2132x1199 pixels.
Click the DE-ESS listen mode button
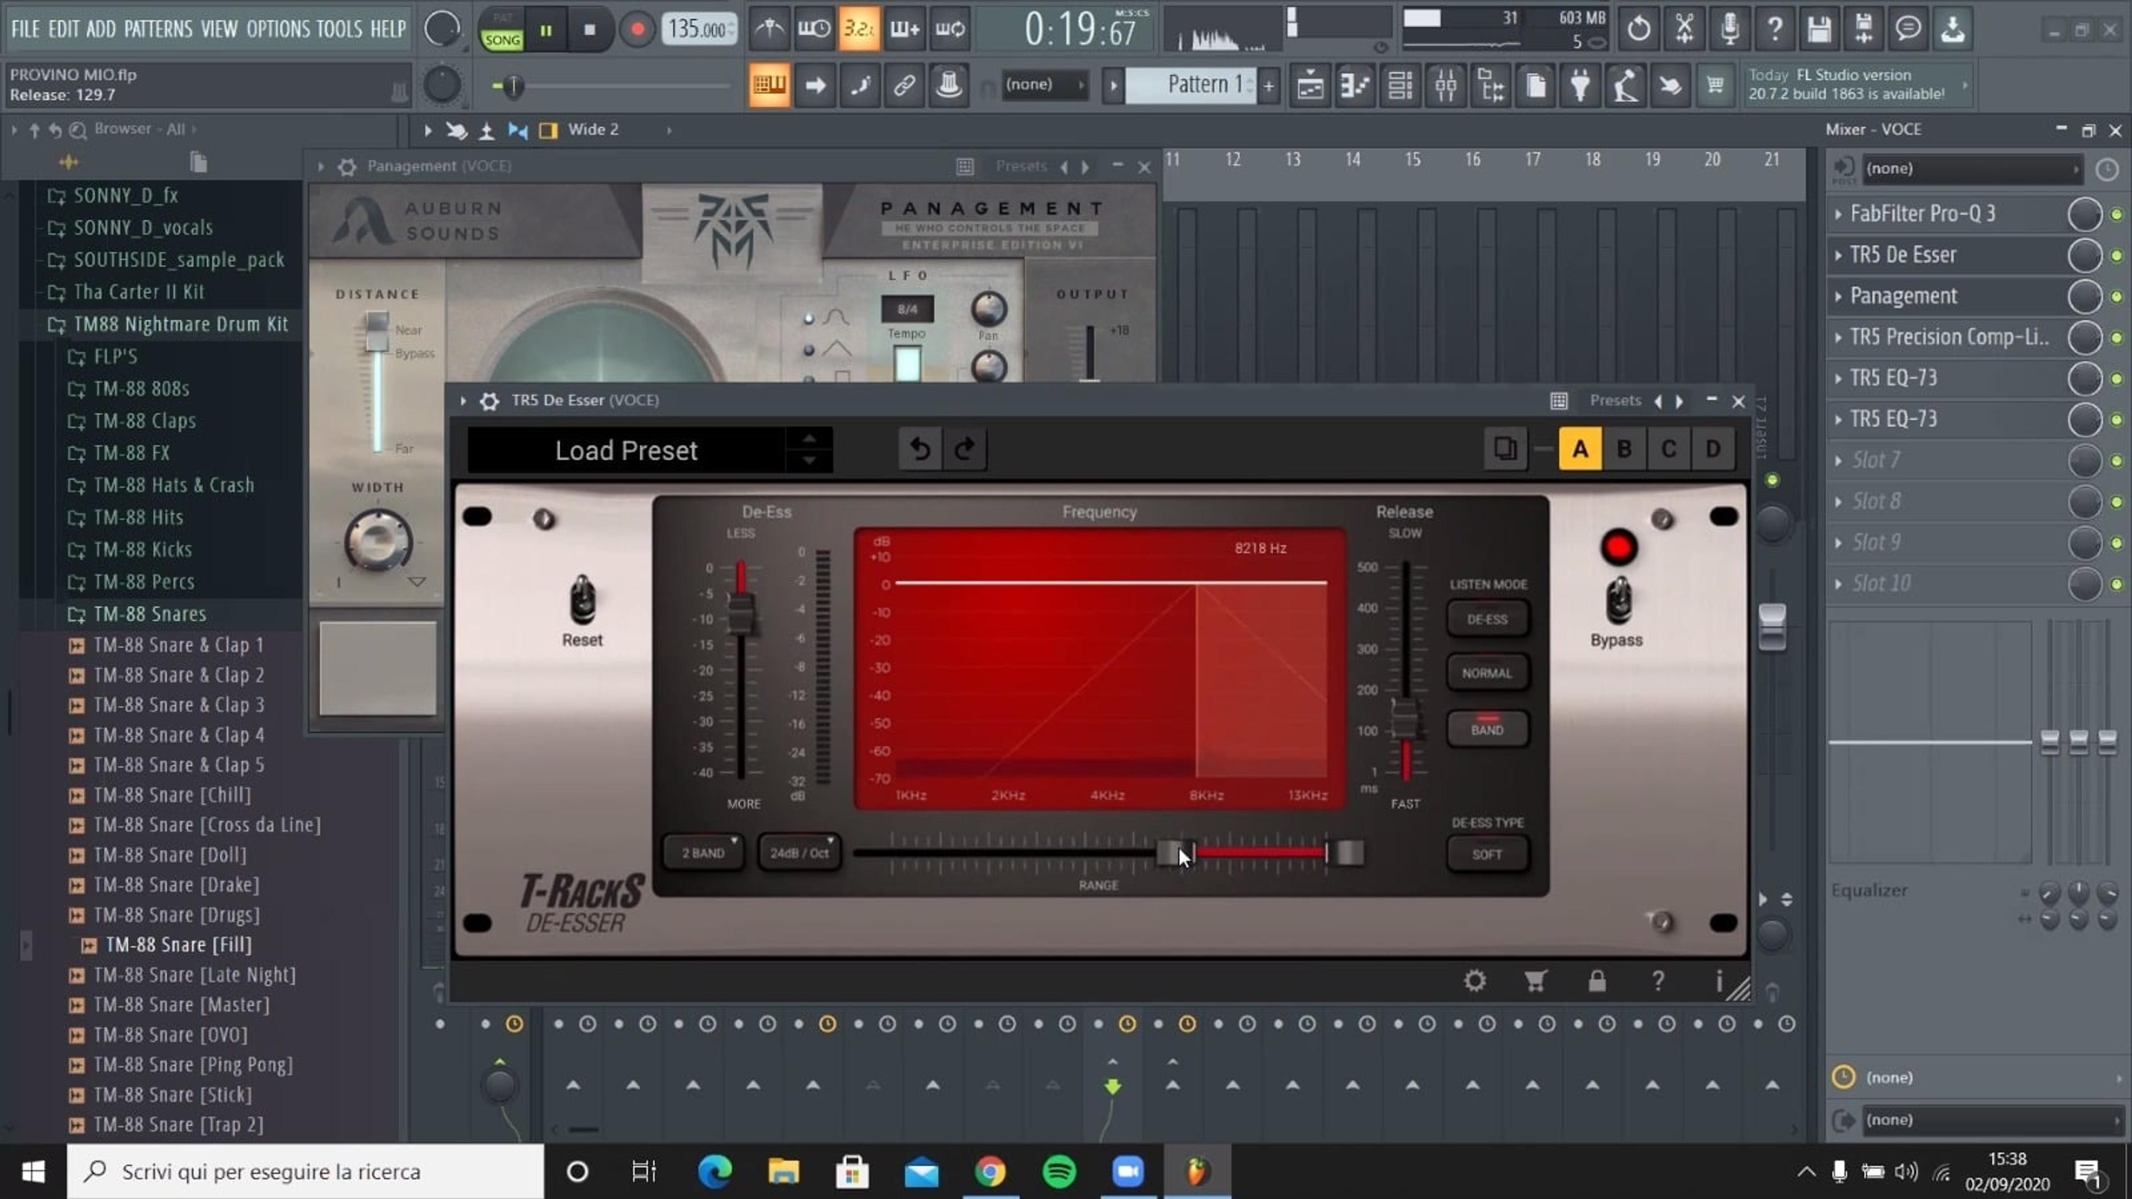click(x=1486, y=619)
